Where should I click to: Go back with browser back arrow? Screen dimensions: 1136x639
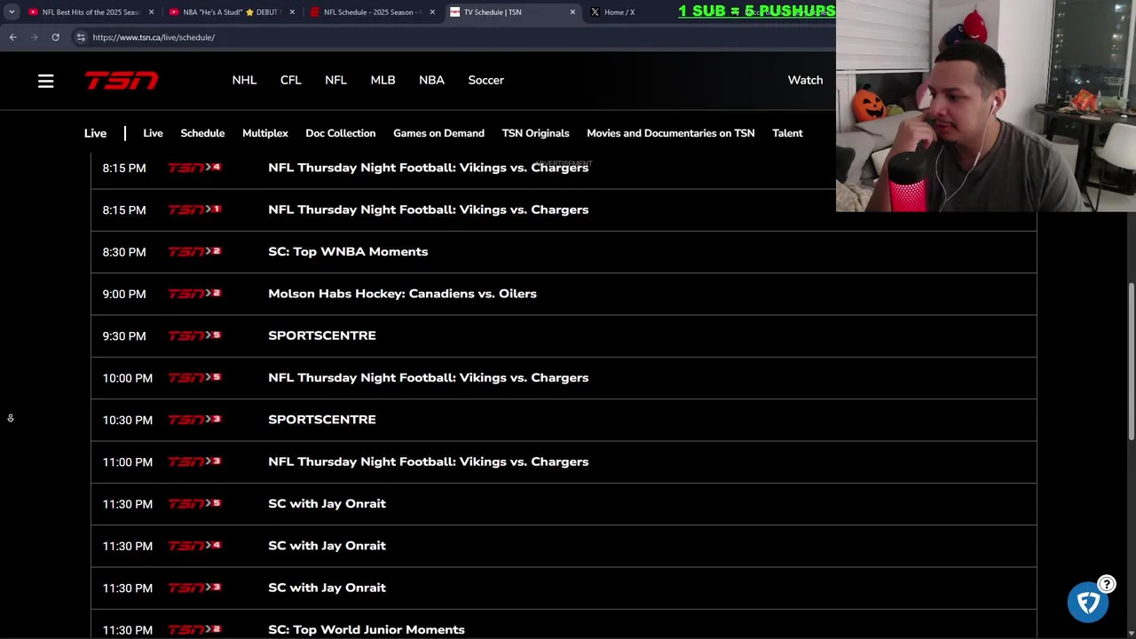(12, 37)
